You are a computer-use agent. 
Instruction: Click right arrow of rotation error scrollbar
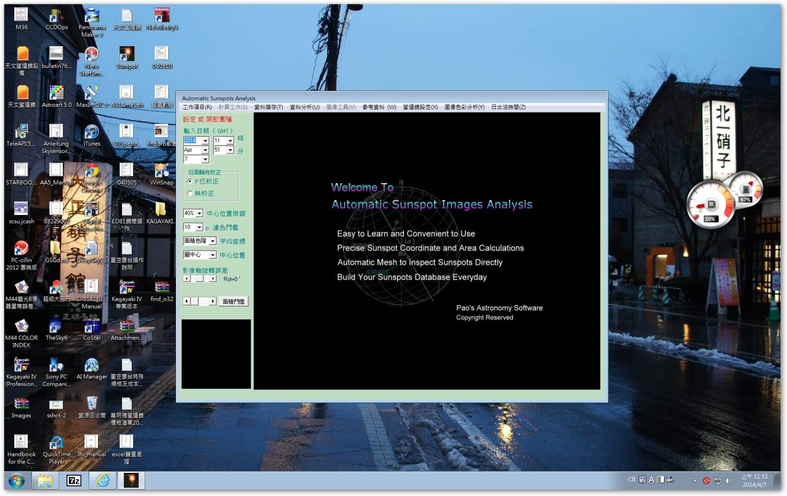pyautogui.click(x=212, y=279)
